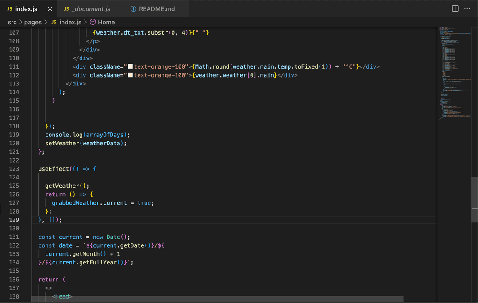The height and width of the screenshot is (303, 478).
Task: Click the text-orange-100 color swatch on line 111
Action: click(131, 66)
